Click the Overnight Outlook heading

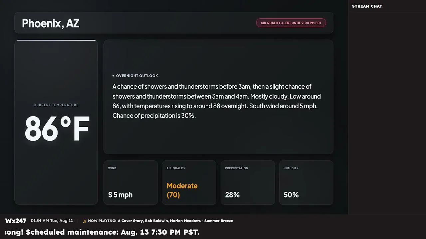(x=137, y=76)
